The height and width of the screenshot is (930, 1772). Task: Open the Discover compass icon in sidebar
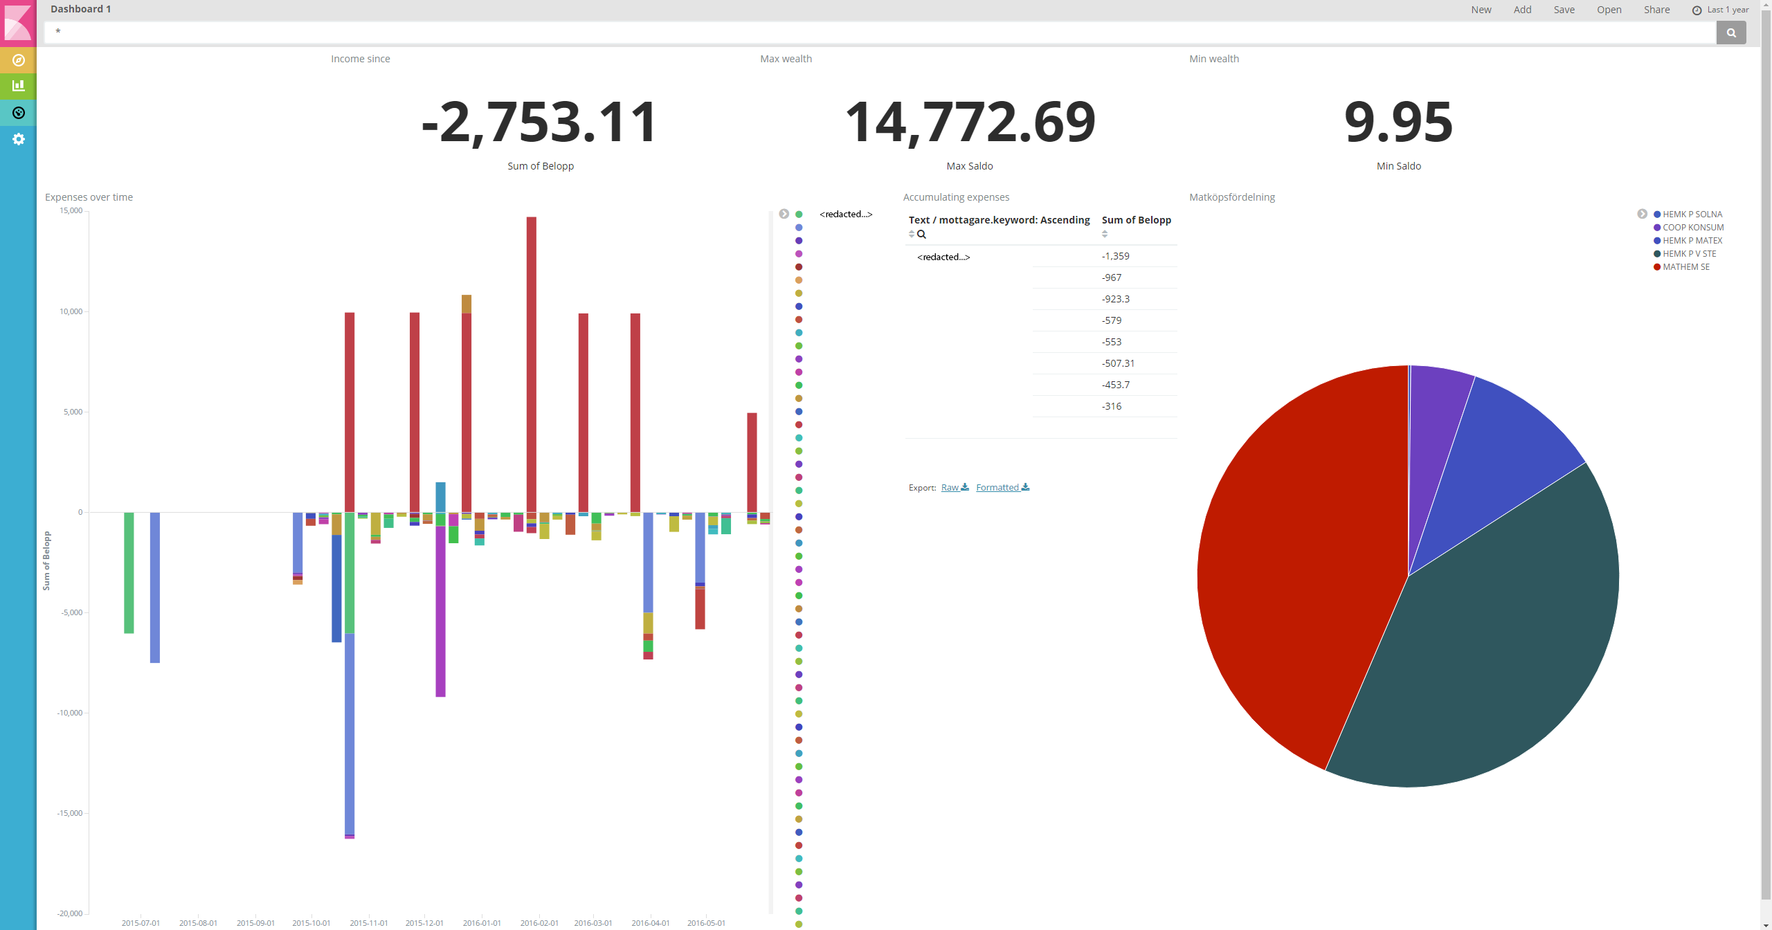pos(19,60)
